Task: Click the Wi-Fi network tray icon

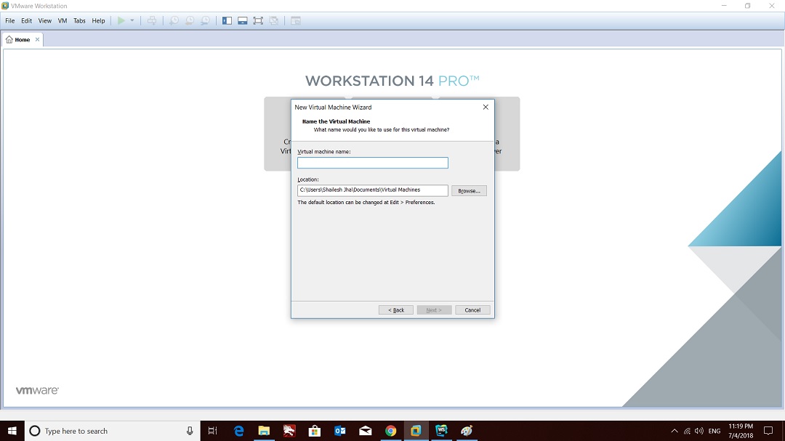Action: tap(687, 431)
